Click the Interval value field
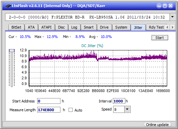The width and height of the screenshot is (178, 129). [x=119, y=101]
